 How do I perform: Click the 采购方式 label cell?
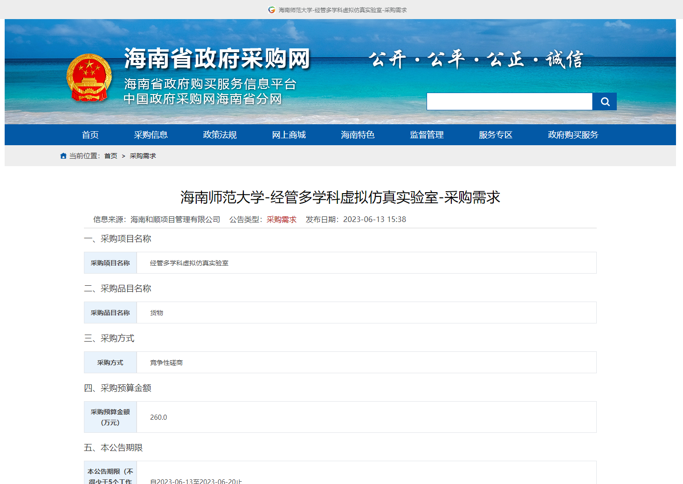coord(110,363)
